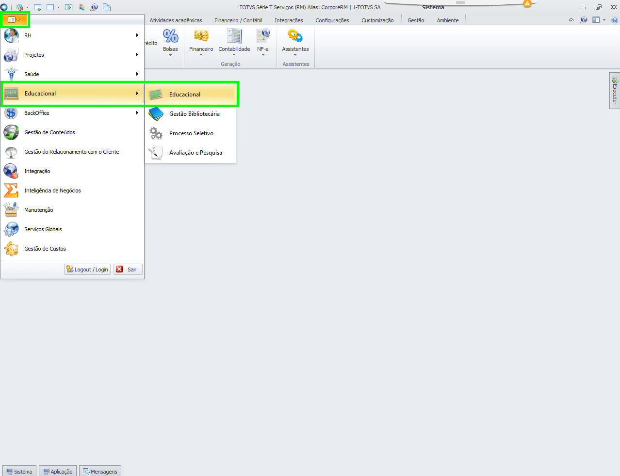Viewport: 620px width, 476px height.
Task: Select Gestão do Relacionamento com o Cliente
Action: [72, 152]
